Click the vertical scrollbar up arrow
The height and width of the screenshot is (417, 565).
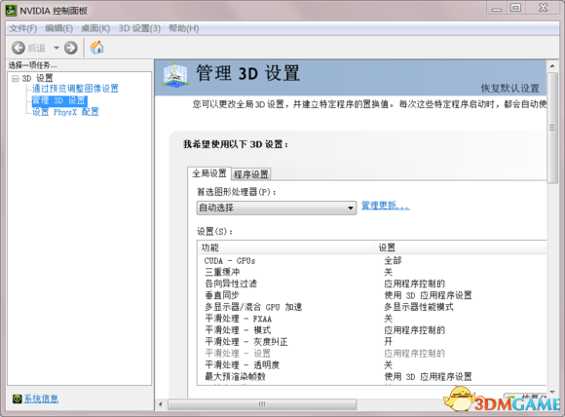[x=552, y=66]
